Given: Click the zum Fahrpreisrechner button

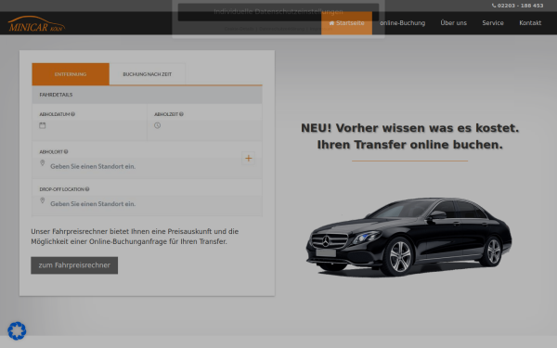Looking at the screenshot, I should click(x=74, y=265).
